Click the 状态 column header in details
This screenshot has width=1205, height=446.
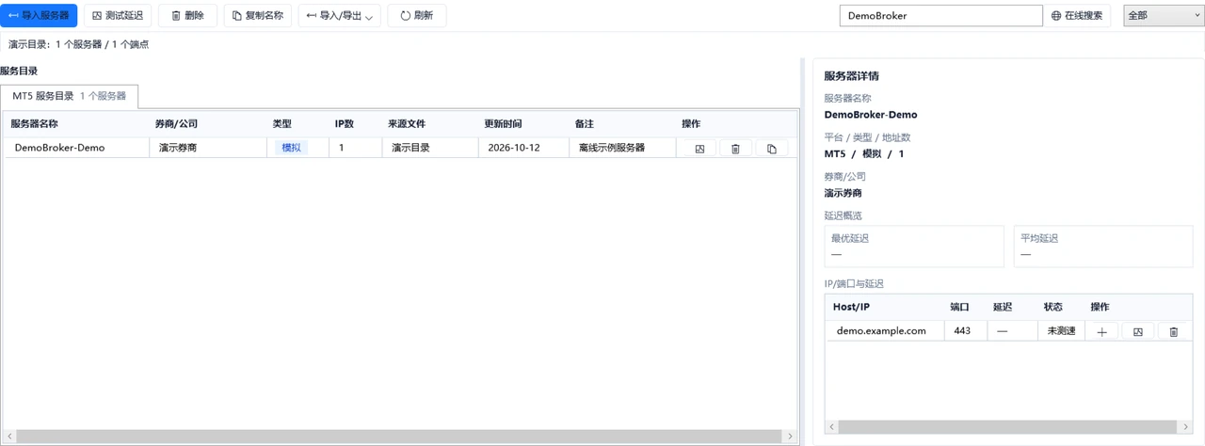(x=1061, y=307)
